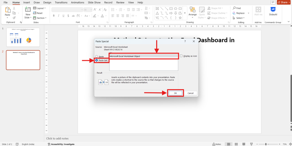Open the Section dropdown
The height and width of the screenshot is (146, 292).
tap(40, 18)
